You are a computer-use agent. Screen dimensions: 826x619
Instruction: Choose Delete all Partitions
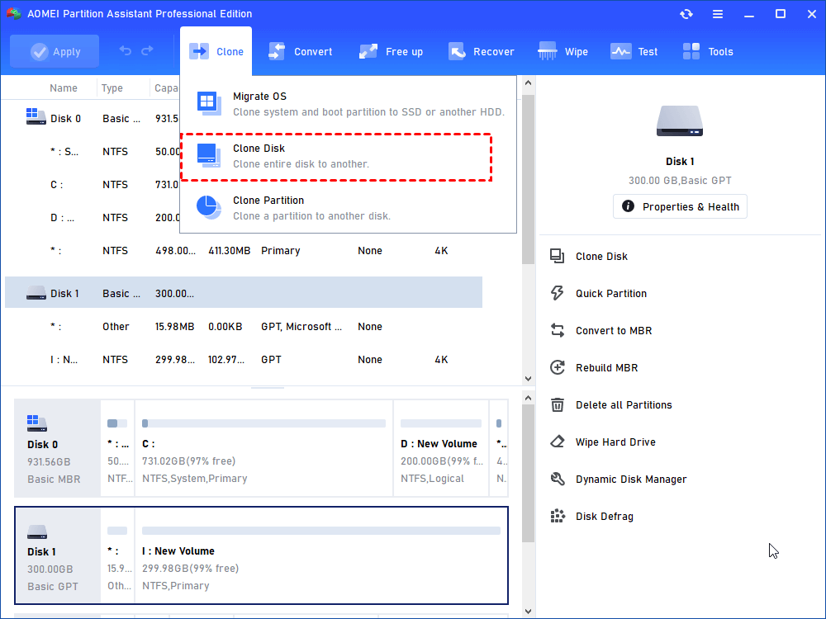[623, 404]
